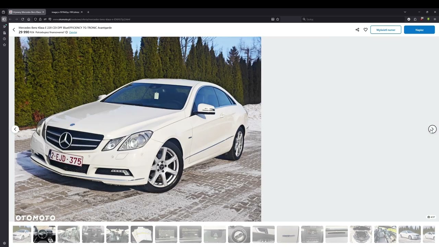
Task: Open the browser home page
Action: coord(29,19)
